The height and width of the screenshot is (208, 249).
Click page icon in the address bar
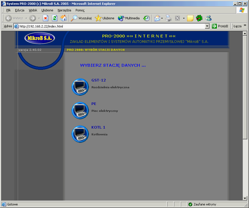16,26
